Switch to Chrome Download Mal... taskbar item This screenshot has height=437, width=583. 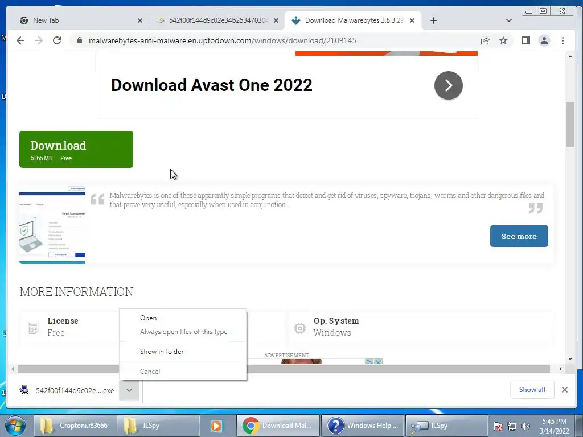278,426
